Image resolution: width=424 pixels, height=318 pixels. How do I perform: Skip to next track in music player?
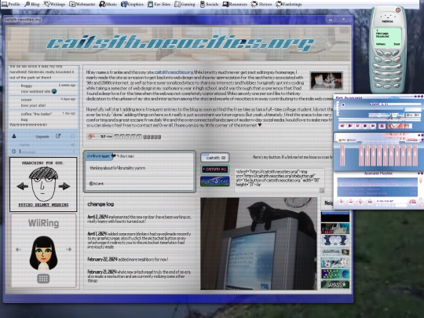click(373, 126)
